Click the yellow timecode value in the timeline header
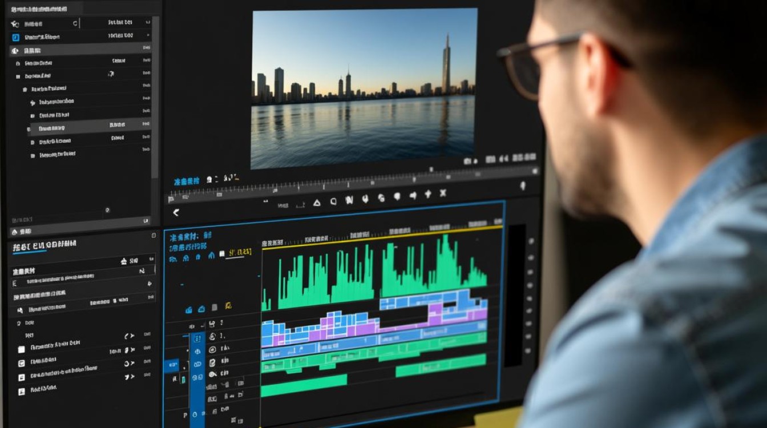This screenshot has width=767, height=428. pos(239,252)
